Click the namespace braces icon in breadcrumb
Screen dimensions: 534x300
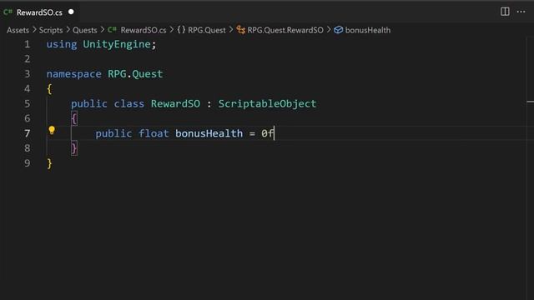181,30
